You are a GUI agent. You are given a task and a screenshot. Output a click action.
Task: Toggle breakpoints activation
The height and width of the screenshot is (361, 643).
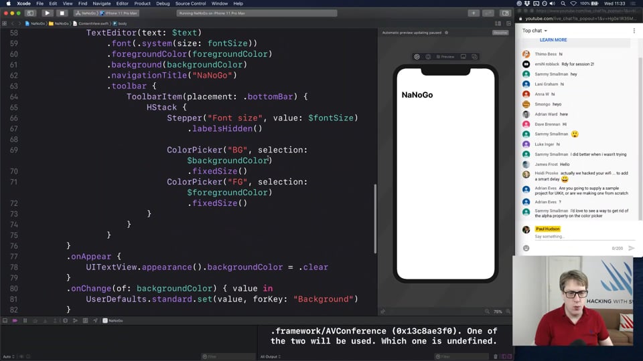pos(15,320)
